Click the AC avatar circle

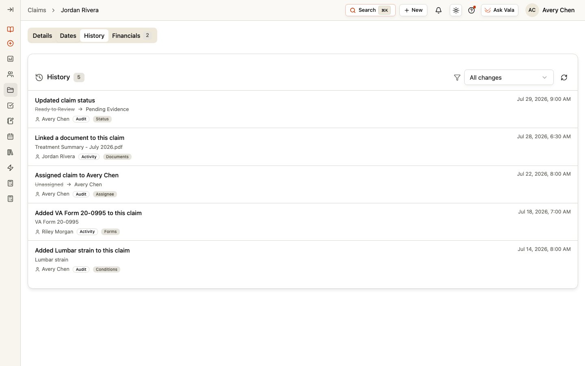(532, 10)
